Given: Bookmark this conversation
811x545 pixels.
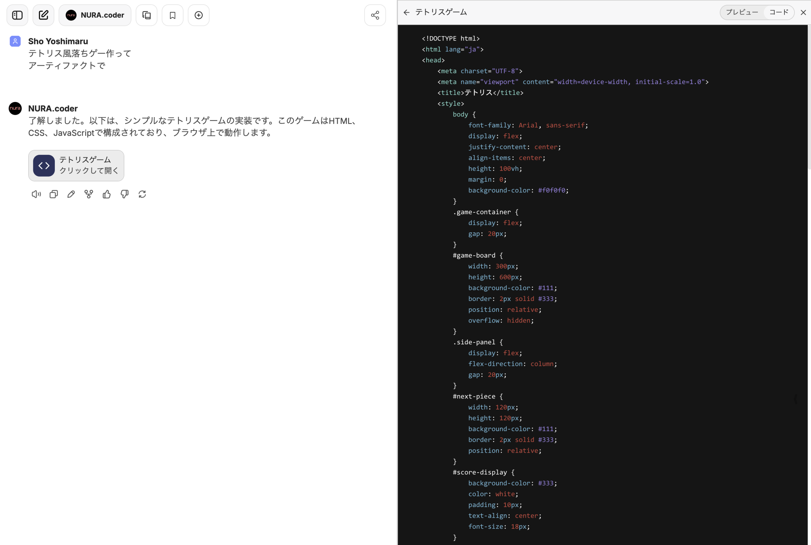Looking at the screenshot, I should point(173,15).
